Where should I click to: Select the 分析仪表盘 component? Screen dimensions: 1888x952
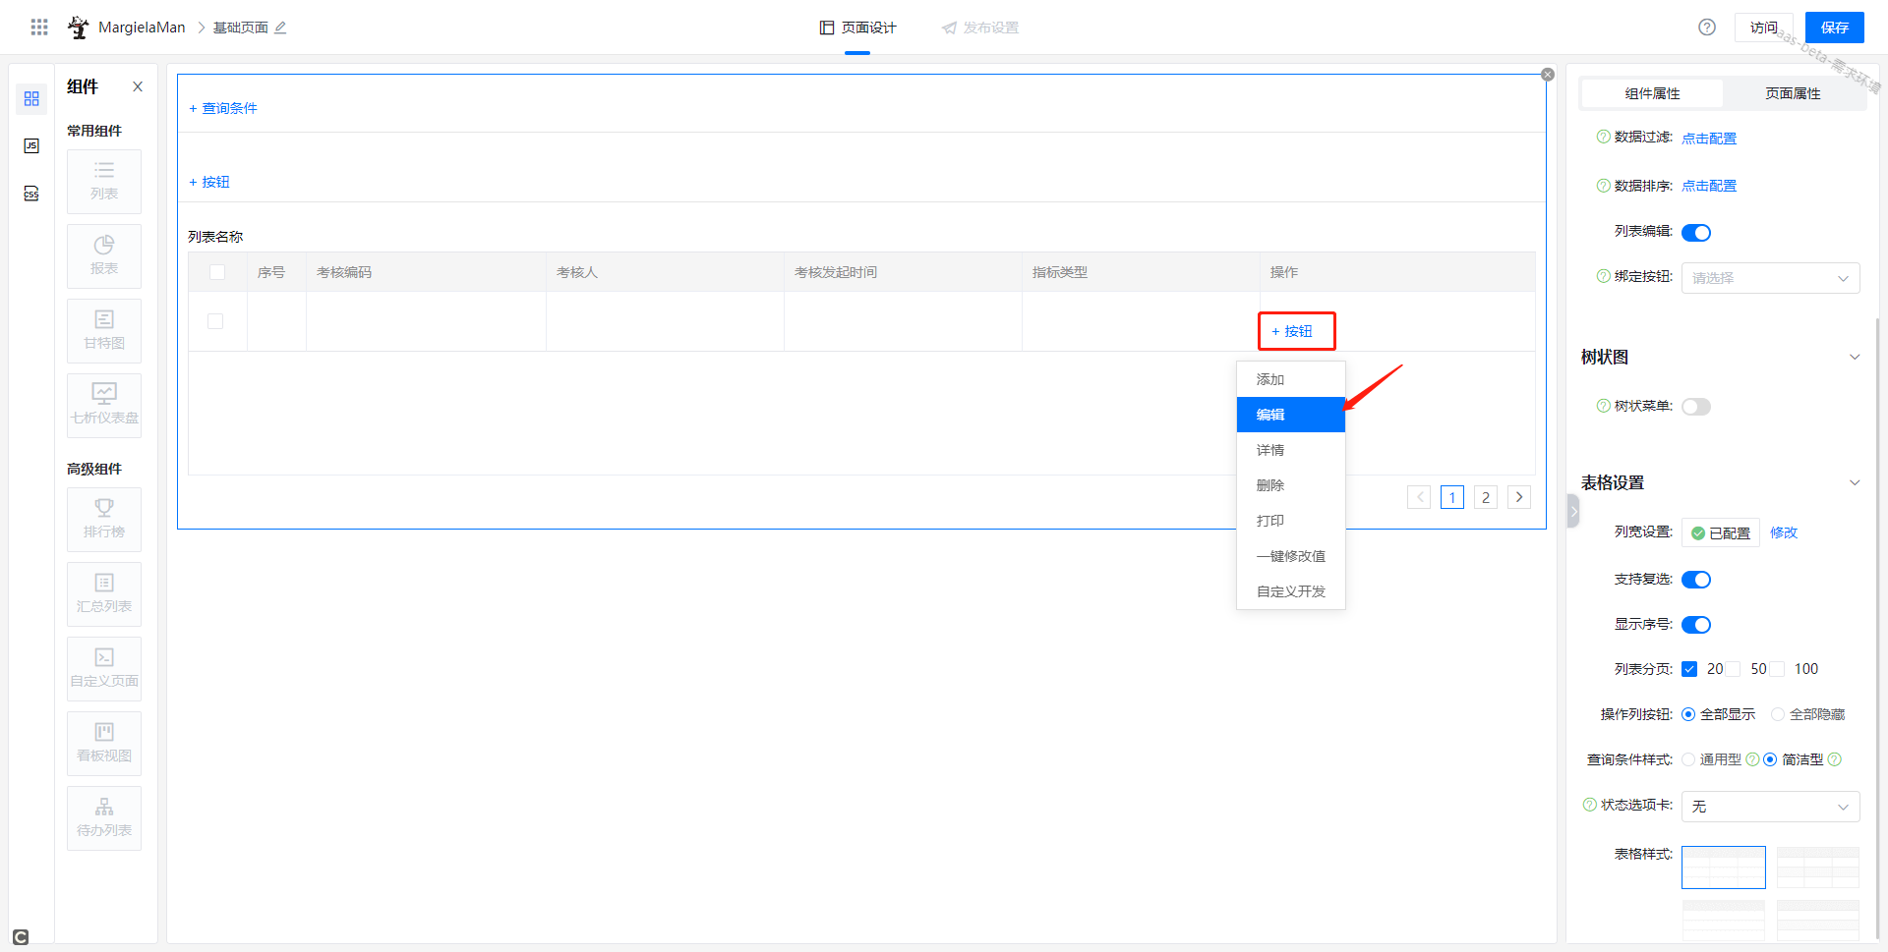tap(104, 406)
